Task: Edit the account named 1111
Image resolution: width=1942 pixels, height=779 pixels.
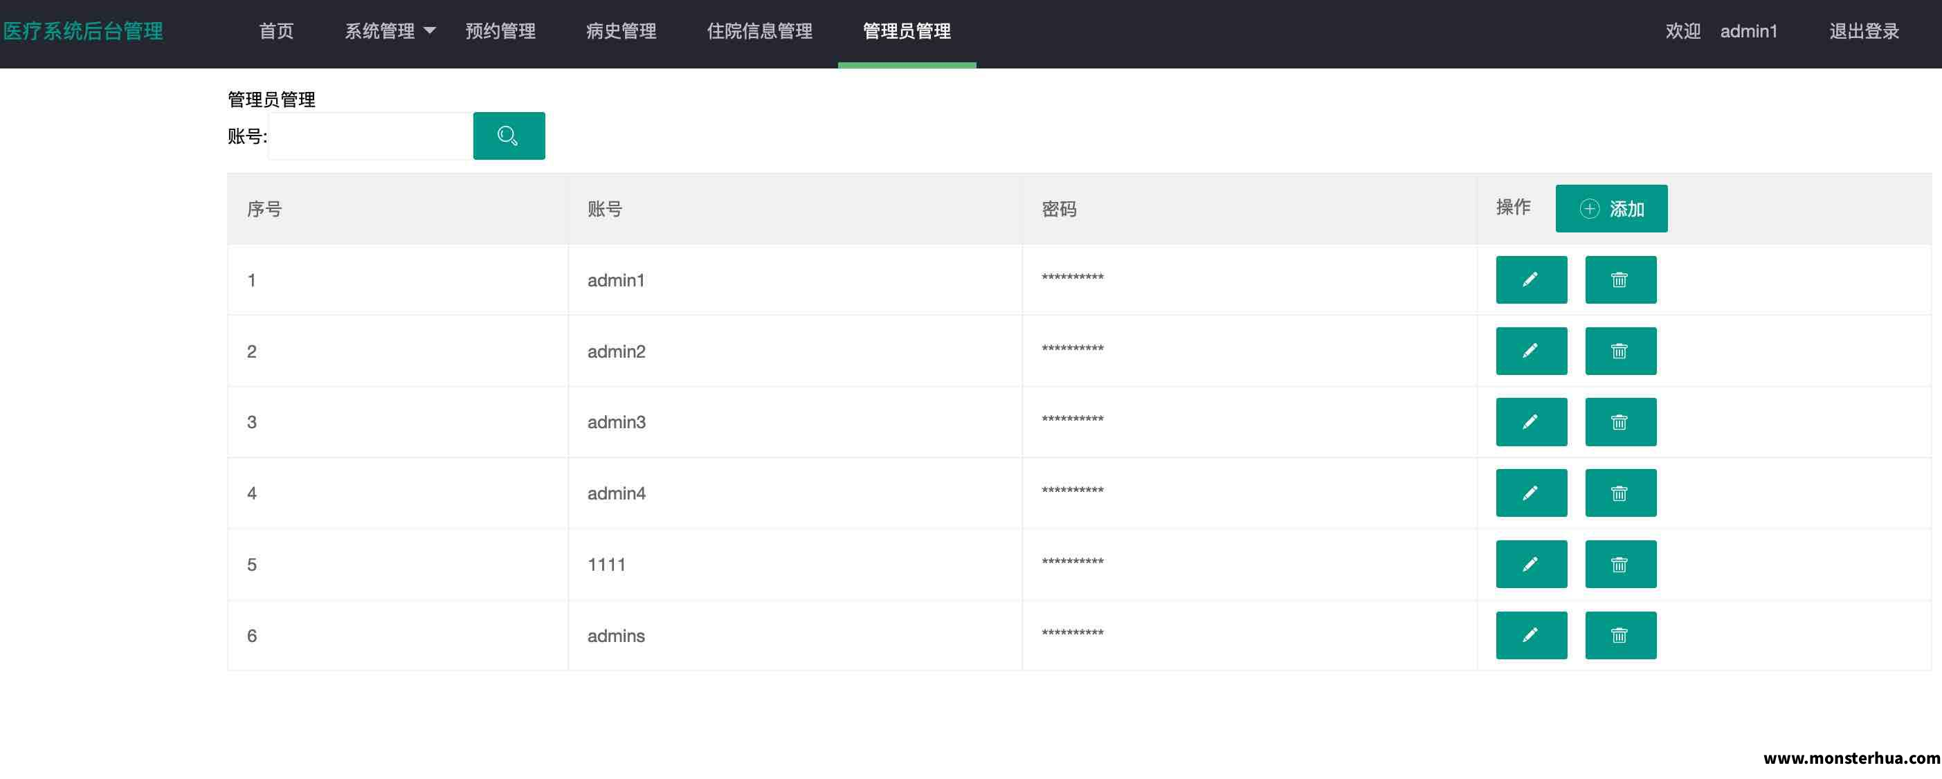Action: pyautogui.click(x=1531, y=565)
